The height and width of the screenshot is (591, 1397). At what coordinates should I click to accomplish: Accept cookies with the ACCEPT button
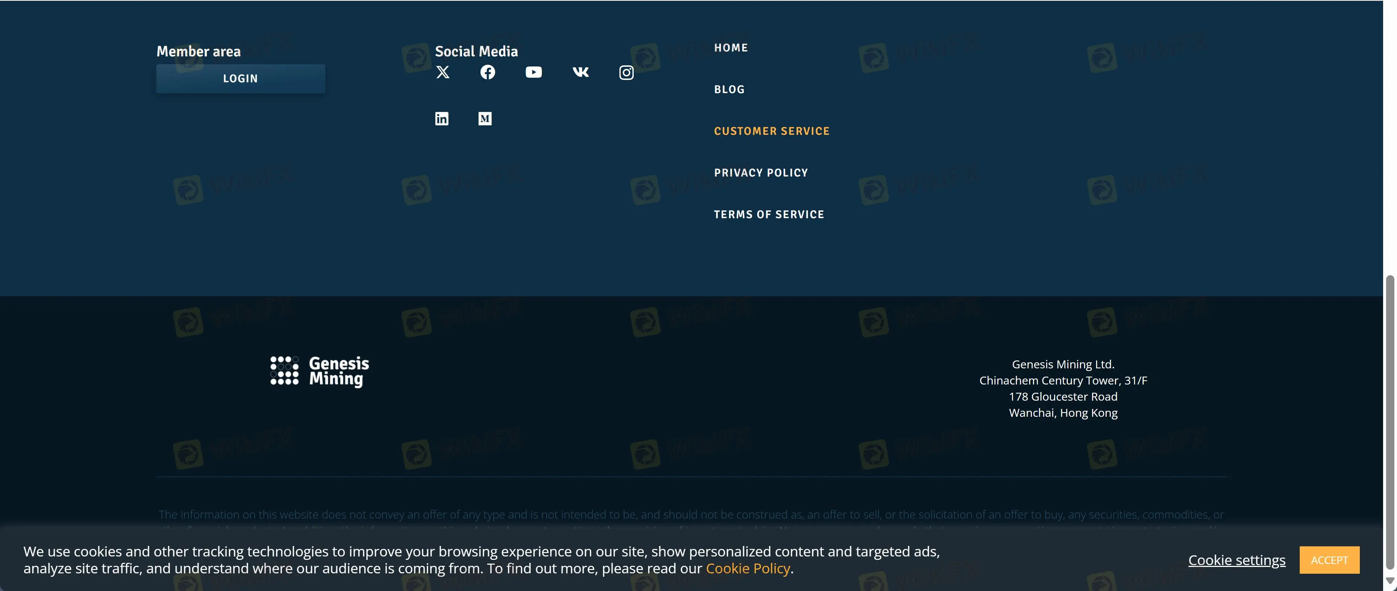(1329, 560)
